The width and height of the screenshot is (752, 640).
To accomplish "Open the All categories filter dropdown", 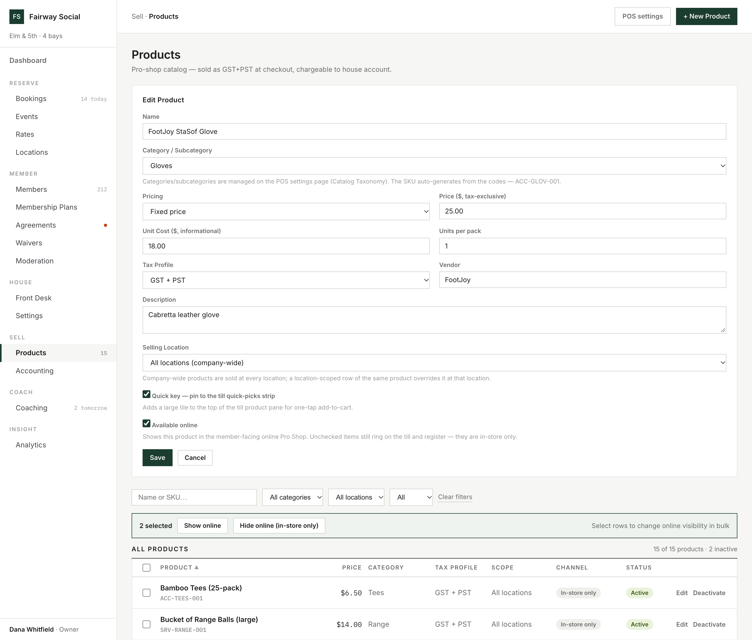I will tap(292, 497).
